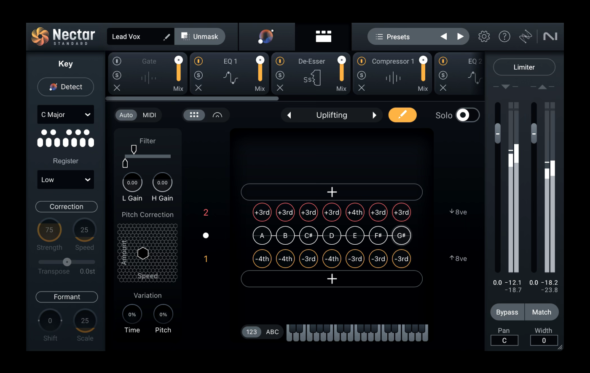Remove the Gate module with X

(x=117, y=88)
